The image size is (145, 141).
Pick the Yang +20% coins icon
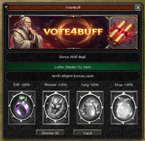pyautogui.click(x=90, y=108)
